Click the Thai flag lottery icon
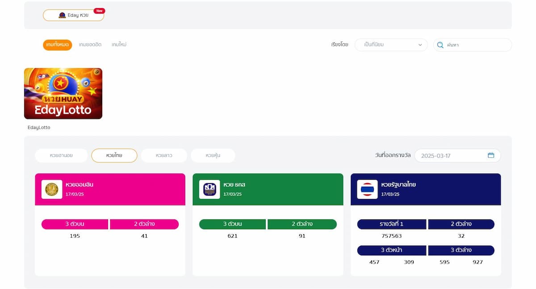 (x=367, y=189)
